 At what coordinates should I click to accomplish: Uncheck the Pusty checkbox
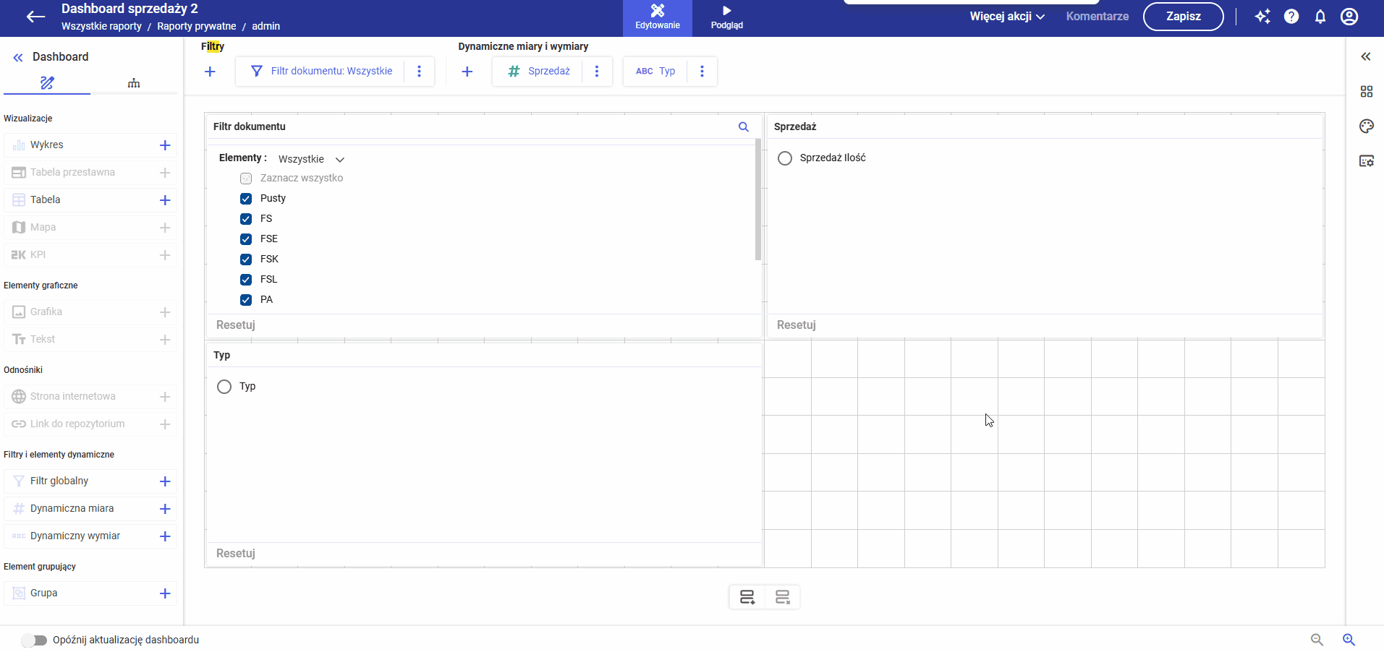click(x=246, y=199)
